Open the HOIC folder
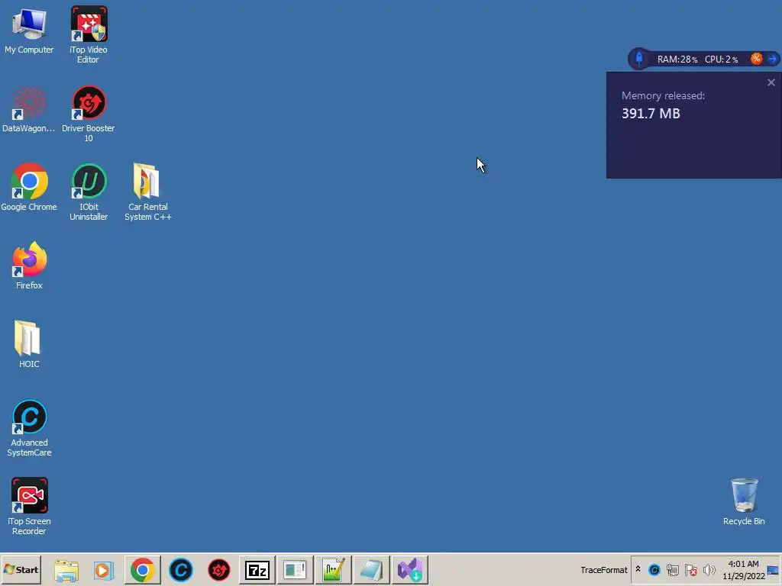The width and height of the screenshot is (782, 586). [x=29, y=344]
